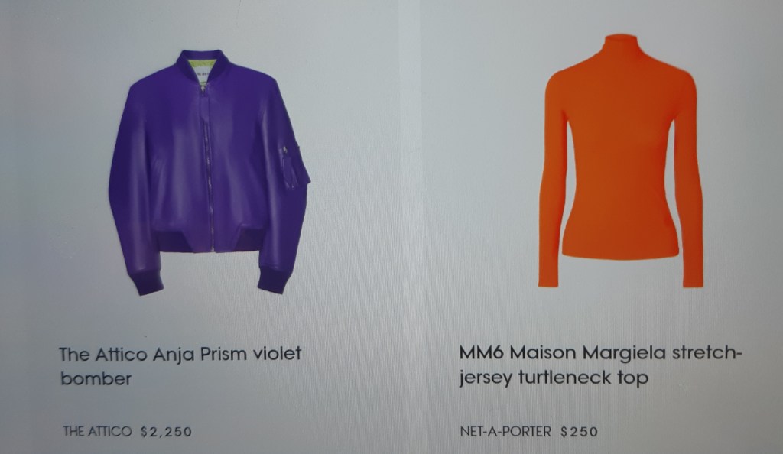The height and width of the screenshot is (454, 783).
Task: Open the violet bomber jacket product image
Action: (210, 172)
